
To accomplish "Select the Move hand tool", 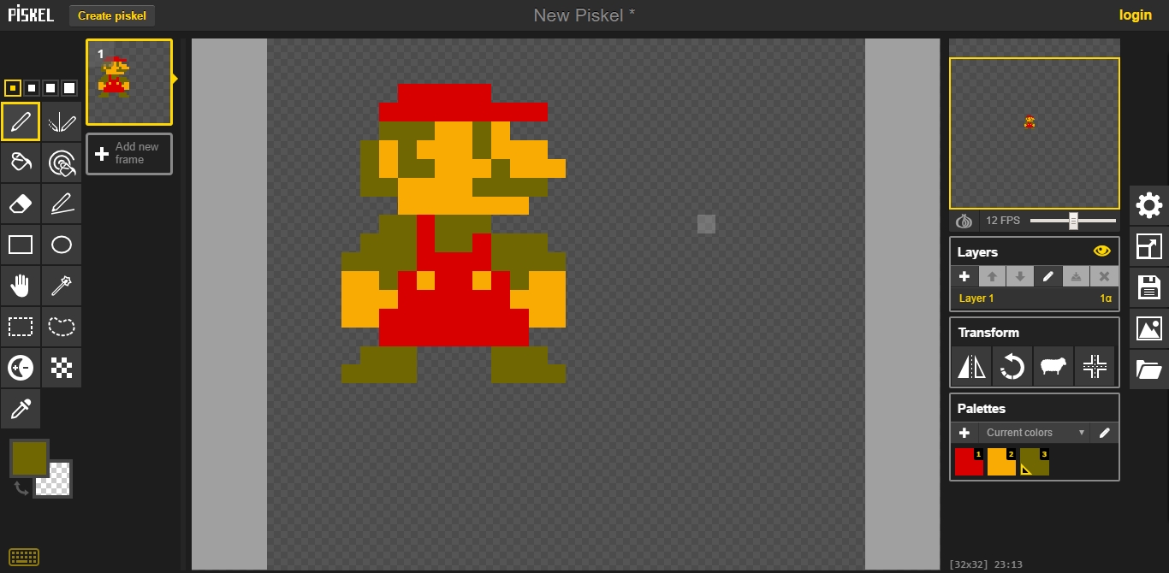I will point(21,286).
